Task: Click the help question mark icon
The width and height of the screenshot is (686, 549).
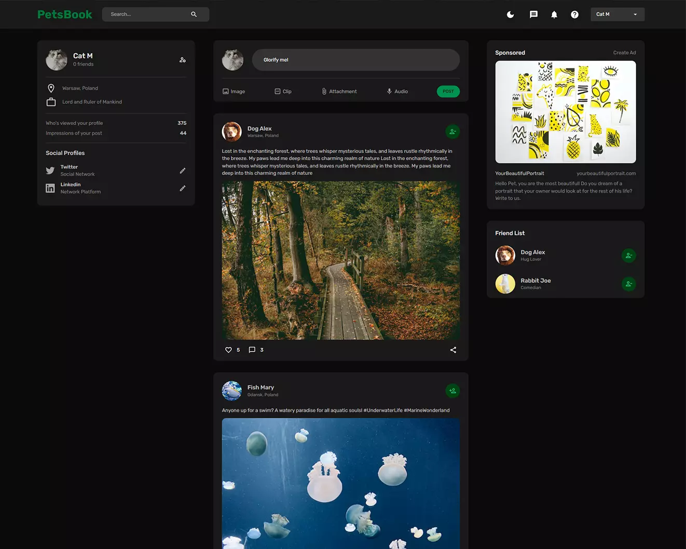Action: (574, 15)
